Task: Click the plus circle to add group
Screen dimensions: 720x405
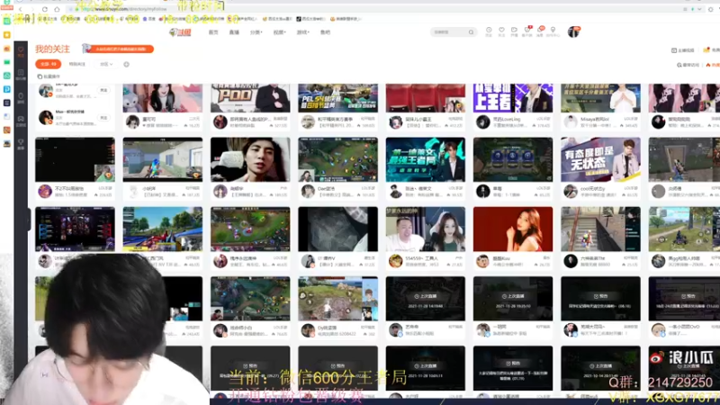Action: [126, 64]
